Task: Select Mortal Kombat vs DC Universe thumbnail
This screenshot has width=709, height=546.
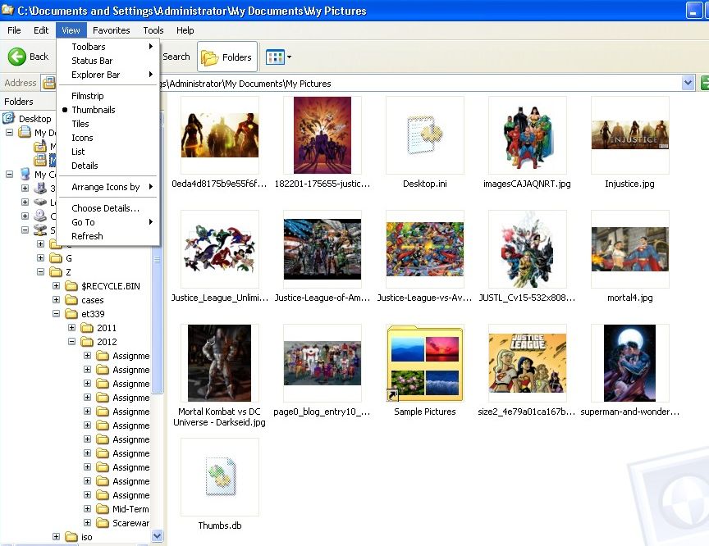Action: point(220,363)
